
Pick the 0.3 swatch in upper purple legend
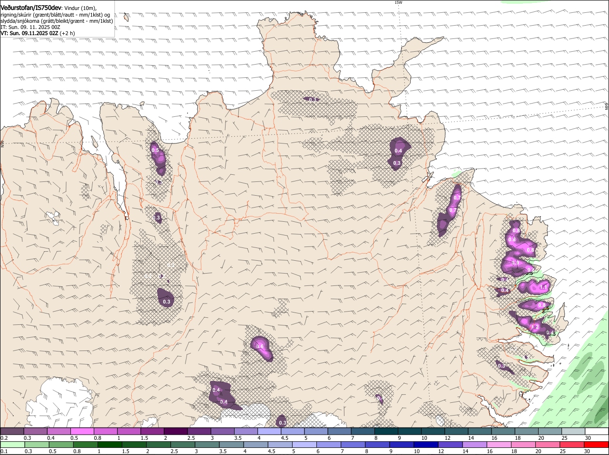(x=35, y=431)
